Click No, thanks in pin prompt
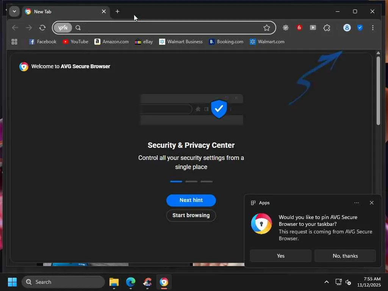Viewport: 388px width, 291px height. (345, 256)
